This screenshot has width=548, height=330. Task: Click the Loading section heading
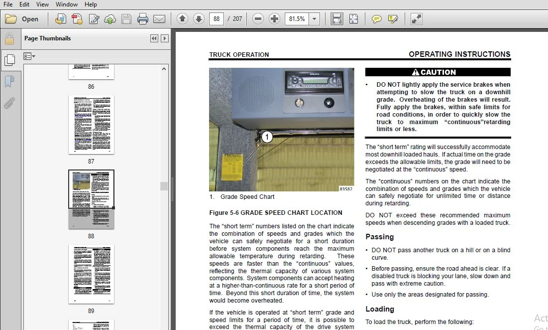pos(380,309)
